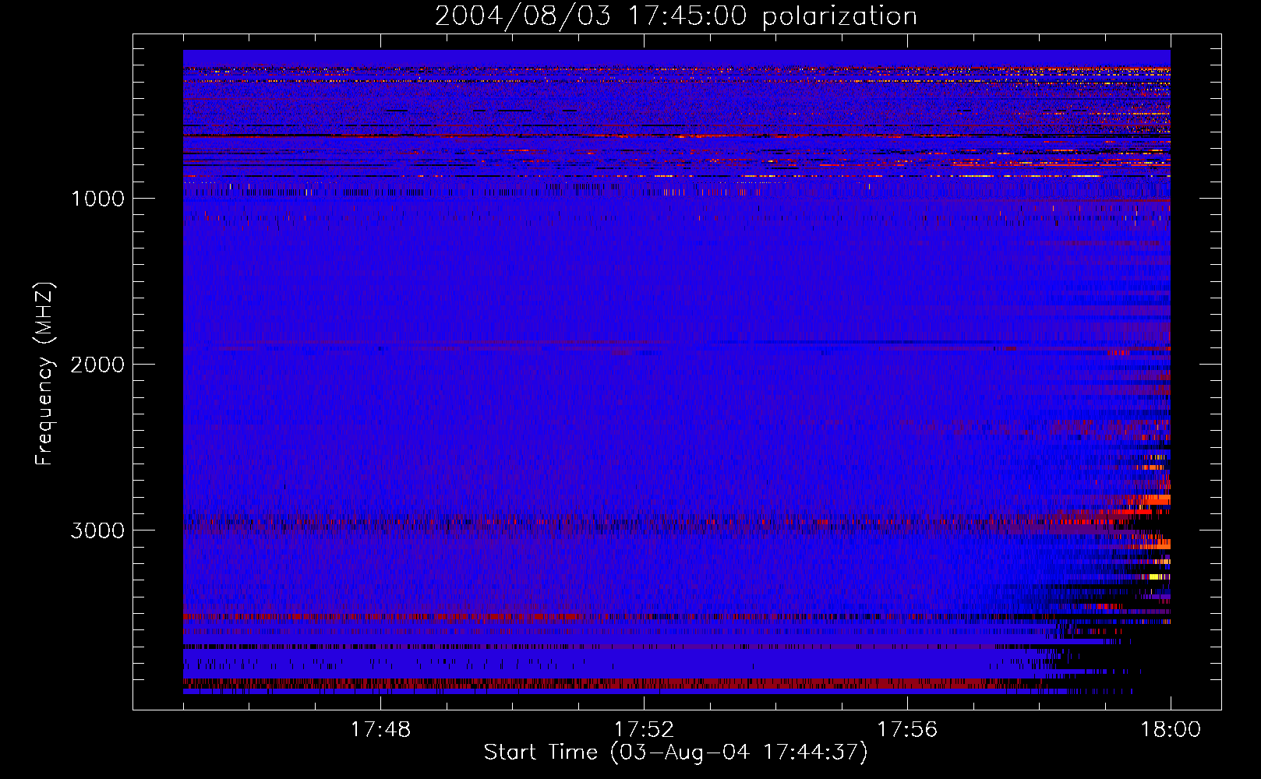Click the "Frequency (MHZ)" y-axis label

click(44, 373)
